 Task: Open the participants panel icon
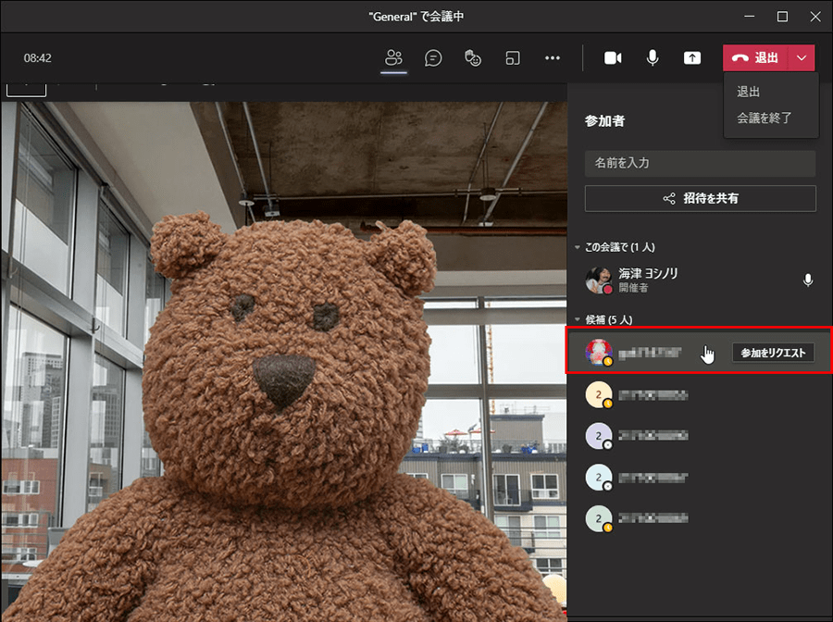pos(394,57)
